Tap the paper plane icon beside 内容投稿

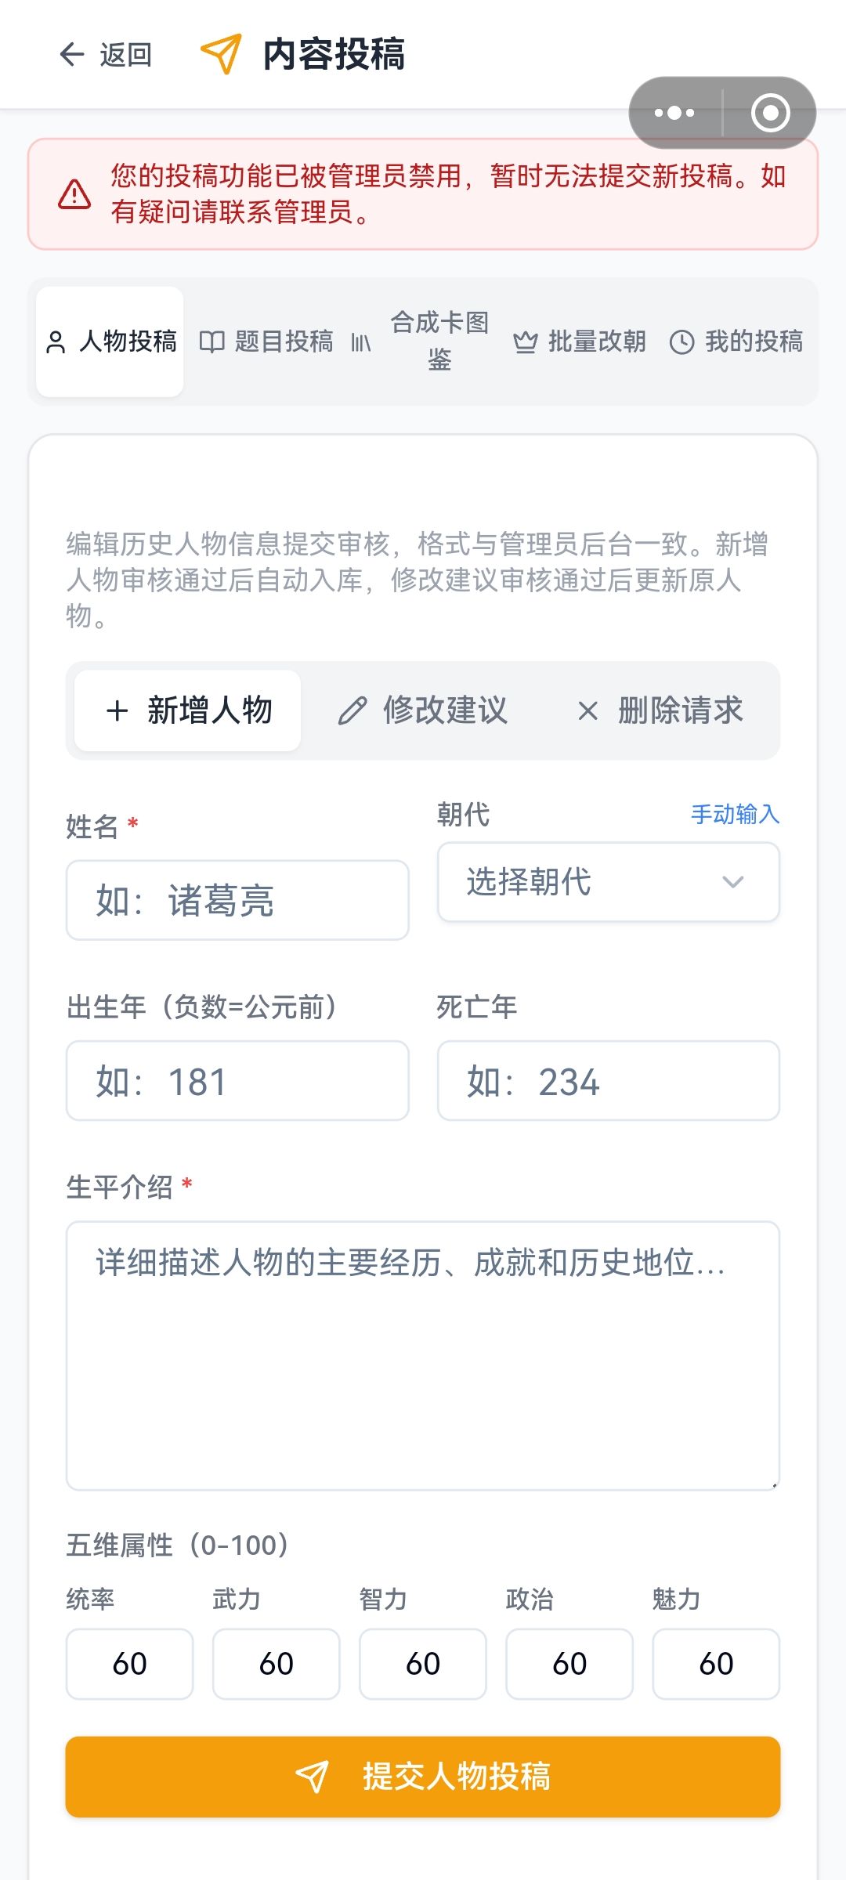(221, 54)
